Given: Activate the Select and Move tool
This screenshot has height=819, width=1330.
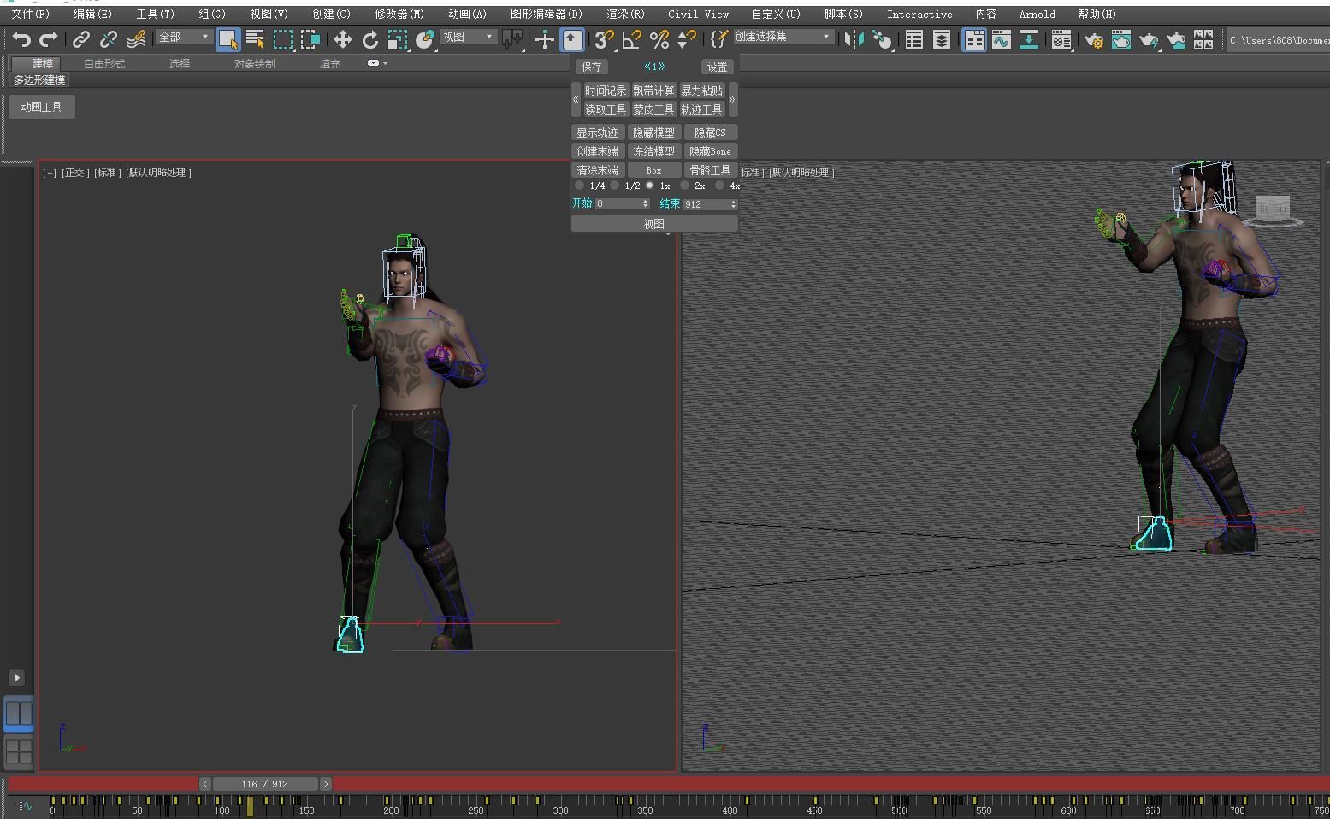Looking at the screenshot, I should coord(343,39).
